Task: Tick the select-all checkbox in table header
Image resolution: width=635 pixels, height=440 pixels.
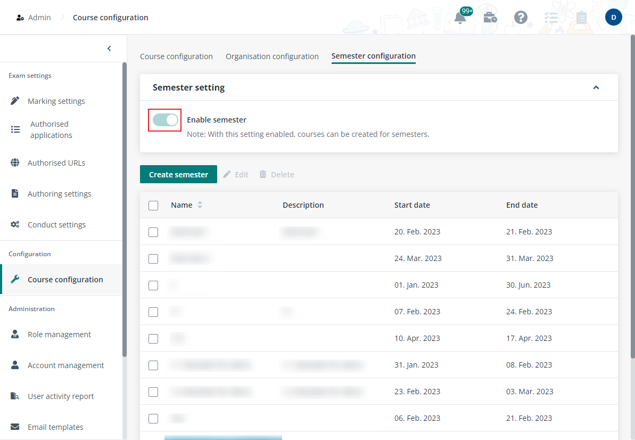Action: [153, 206]
